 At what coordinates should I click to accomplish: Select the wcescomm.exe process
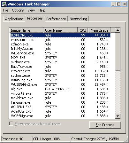pos(60,40)
